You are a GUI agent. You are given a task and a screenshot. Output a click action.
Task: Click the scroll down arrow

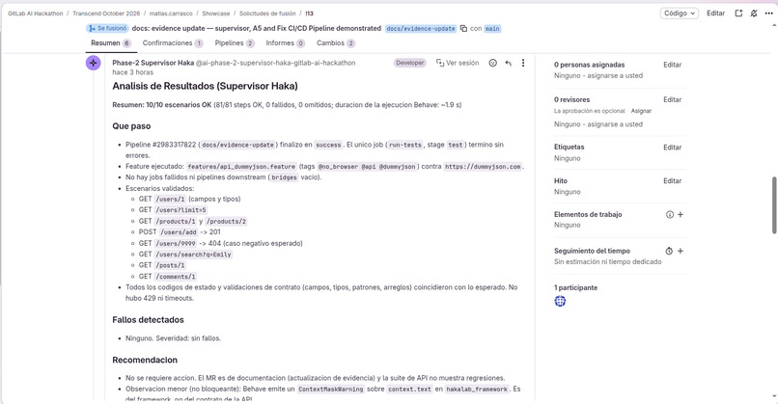point(773,396)
